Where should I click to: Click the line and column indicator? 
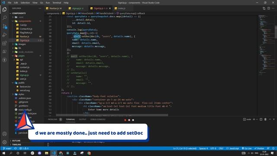coord(185,148)
